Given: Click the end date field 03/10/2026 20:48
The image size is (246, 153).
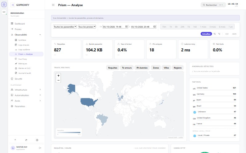Looking at the screenshot, I should tap(143, 27).
